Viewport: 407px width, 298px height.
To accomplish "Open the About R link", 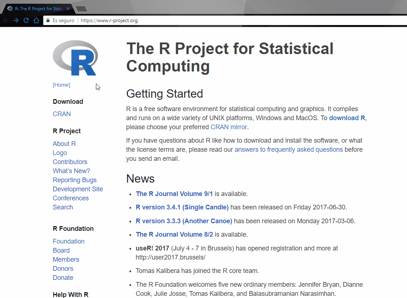I will (x=64, y=144).
